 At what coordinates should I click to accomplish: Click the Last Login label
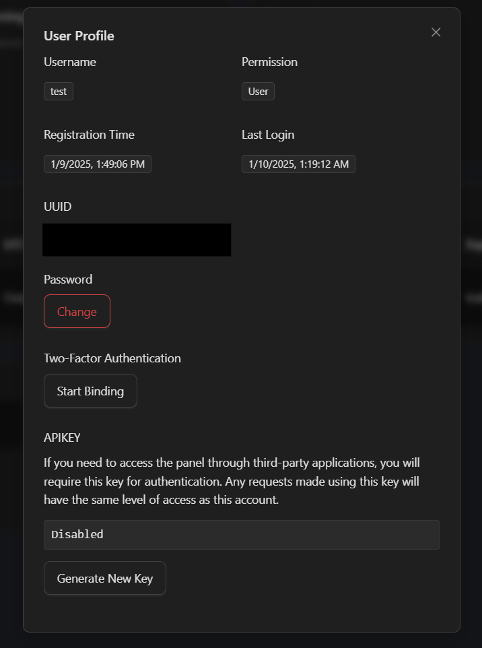click(268, 135)
